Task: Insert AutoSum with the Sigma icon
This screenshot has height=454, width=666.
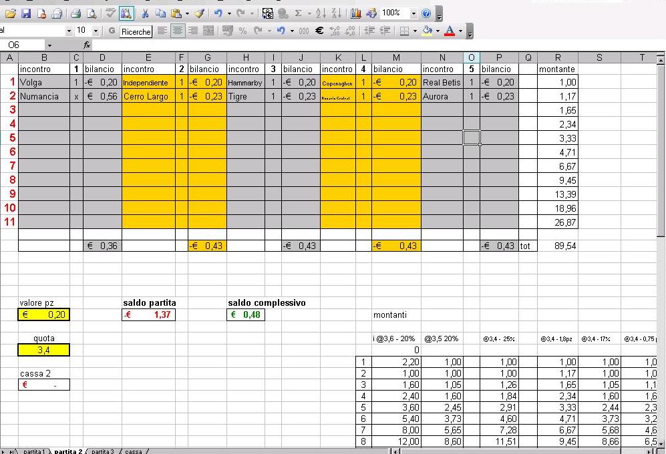Action: point(298,13)
